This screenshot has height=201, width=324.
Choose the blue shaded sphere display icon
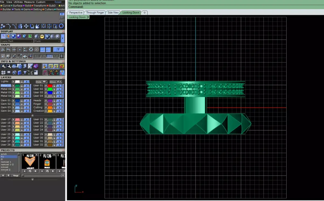point(13,36)
